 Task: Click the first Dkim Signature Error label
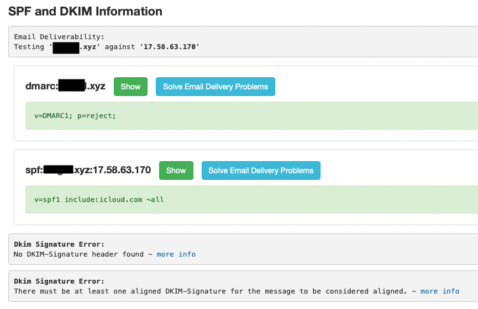tap(59, 244)
